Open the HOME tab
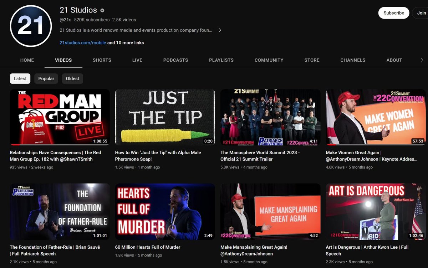428x268 pixels. pyautogui.click(x=27, y=60)
